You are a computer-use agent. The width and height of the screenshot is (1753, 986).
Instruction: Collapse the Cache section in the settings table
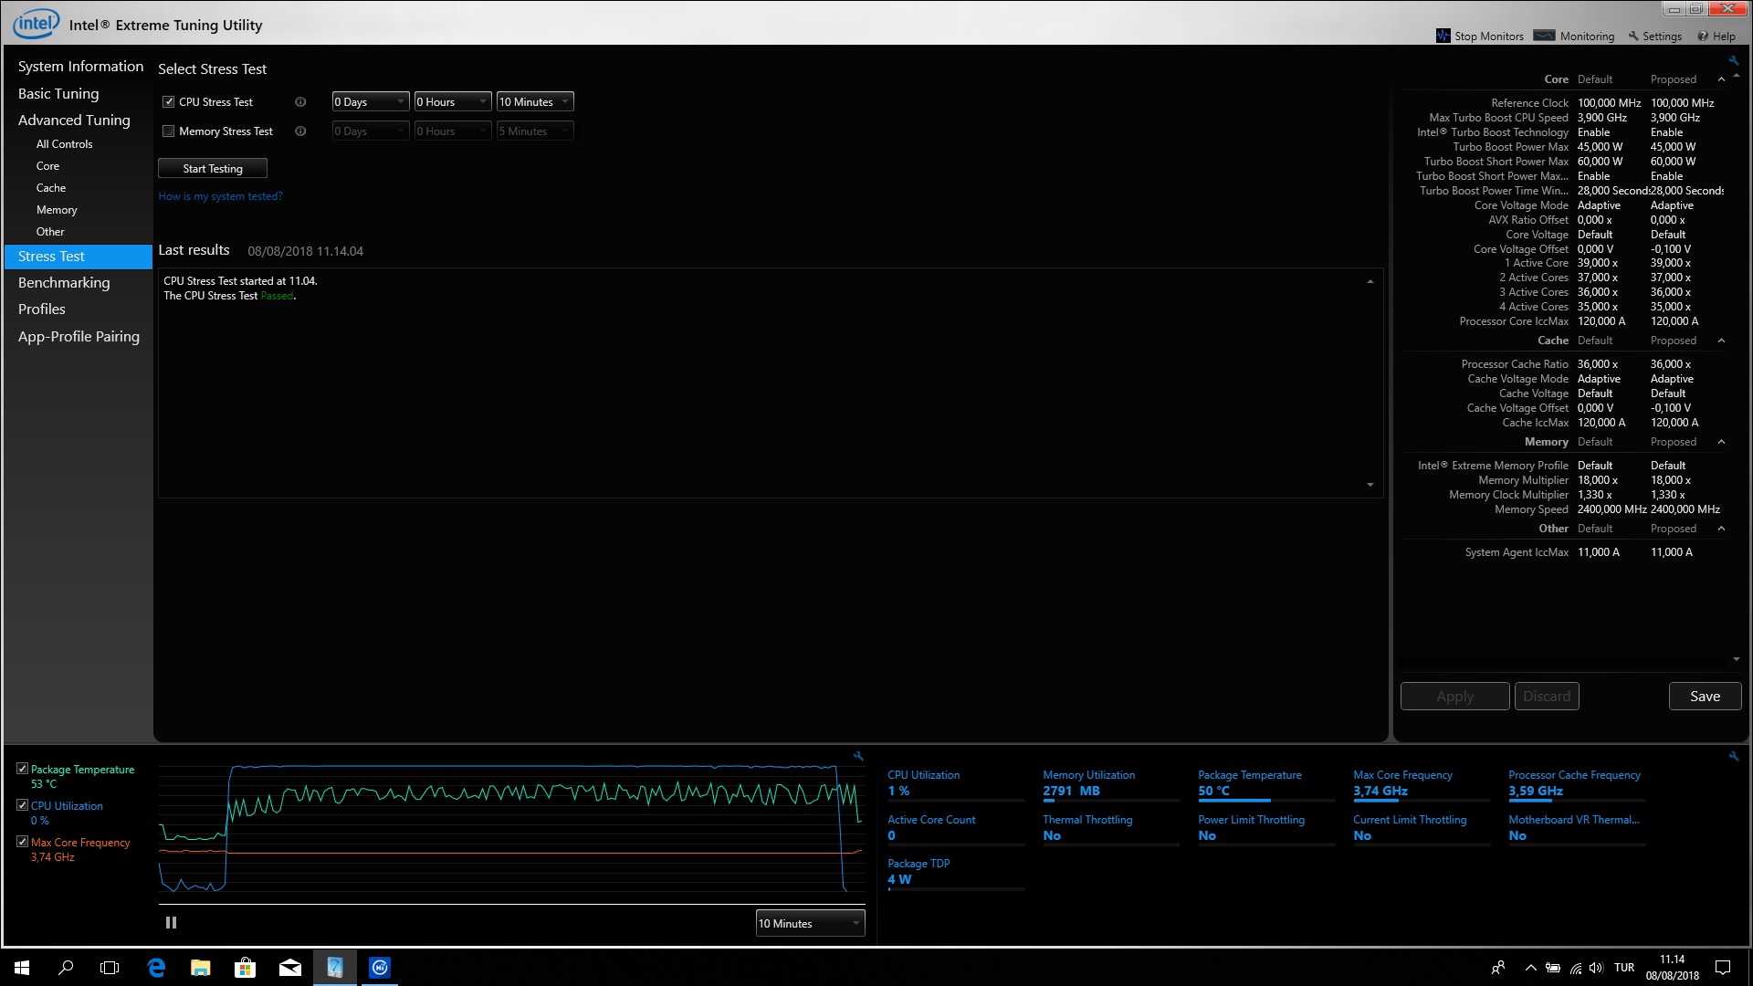point(1721,341)
